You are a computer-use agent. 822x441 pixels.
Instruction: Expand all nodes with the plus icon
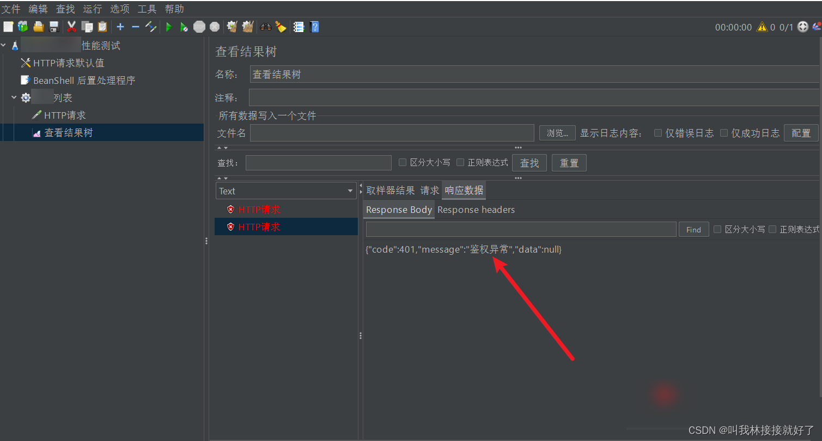click(120, 27)
